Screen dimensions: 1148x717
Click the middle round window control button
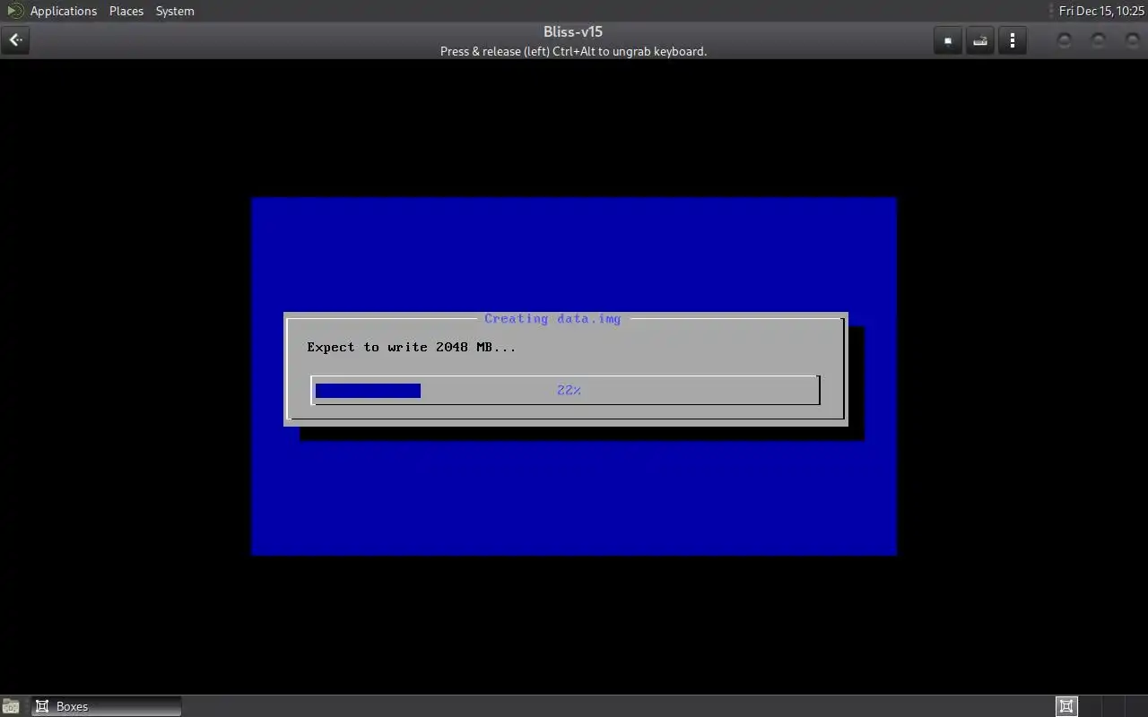point(1098,40)
